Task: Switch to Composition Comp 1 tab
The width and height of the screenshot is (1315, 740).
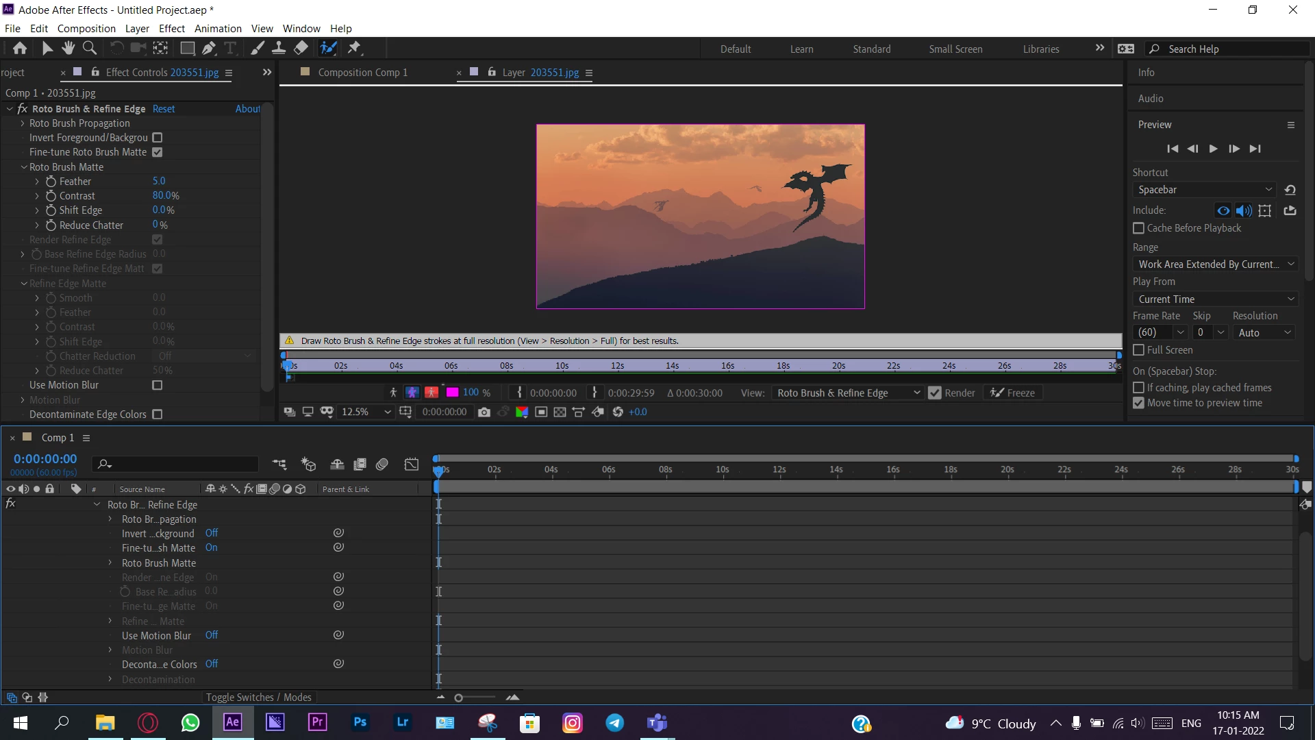Action: [362, 73]
